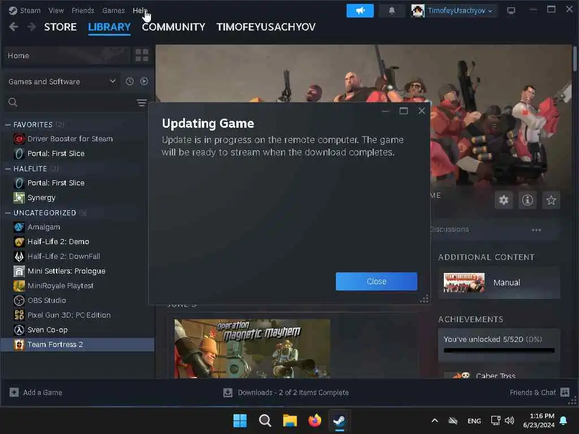Open the Friends menu
This screenshot has height=434, width=579.
click(x=83, y=10)
